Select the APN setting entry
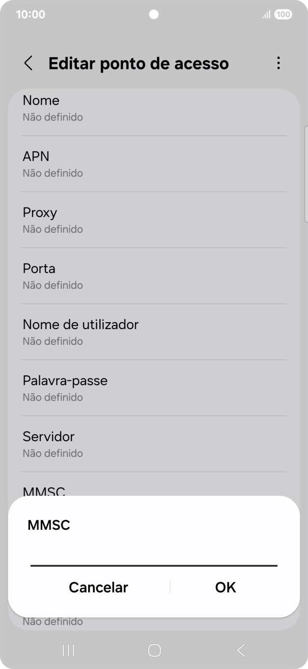The height and width of the screenshot is (669, 308). coord(154,164)
